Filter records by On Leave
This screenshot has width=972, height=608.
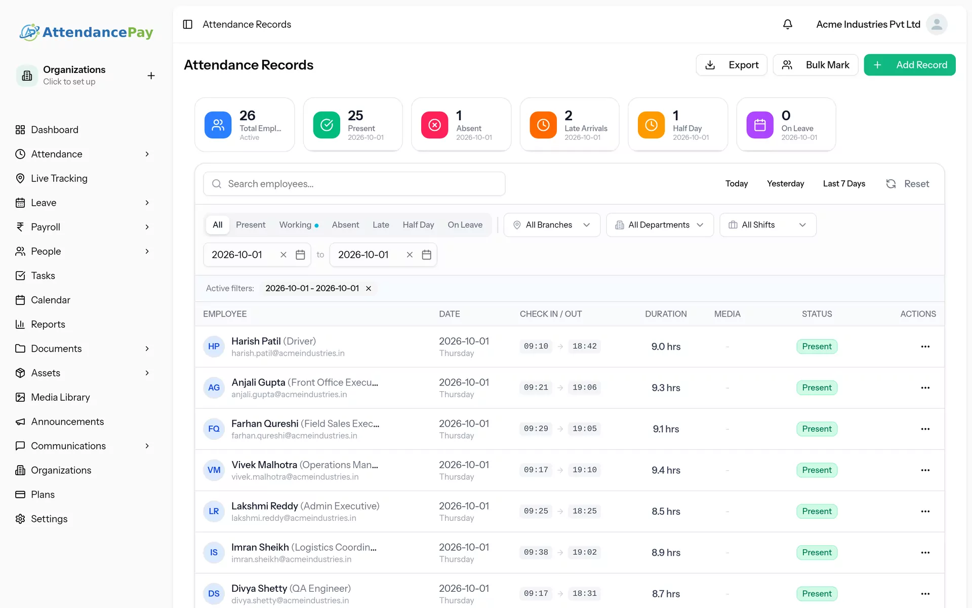coord(465,225)
